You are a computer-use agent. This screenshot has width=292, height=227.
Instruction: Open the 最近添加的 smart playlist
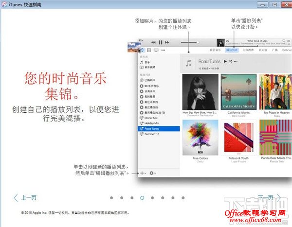[x=149, y=102]
